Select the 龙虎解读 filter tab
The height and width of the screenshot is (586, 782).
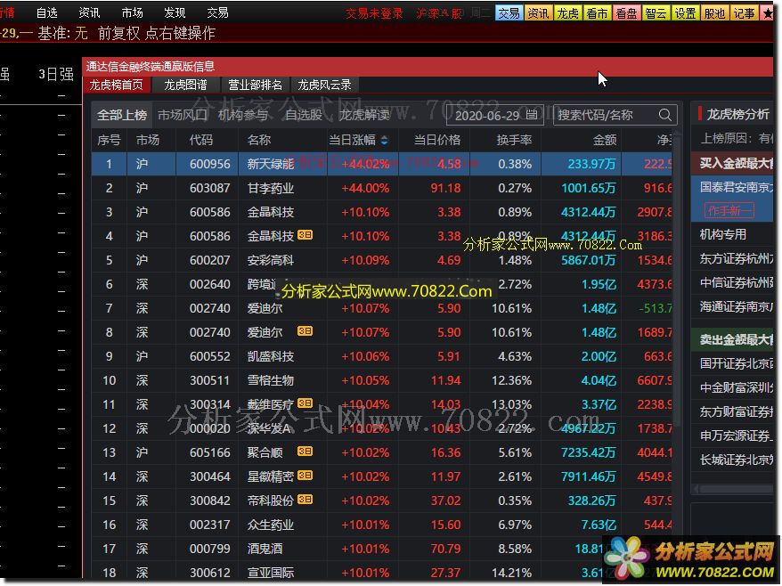pos(364,115)
